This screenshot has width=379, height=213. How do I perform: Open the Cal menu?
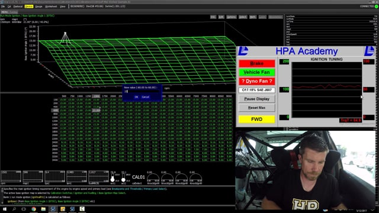coord(9,7)
